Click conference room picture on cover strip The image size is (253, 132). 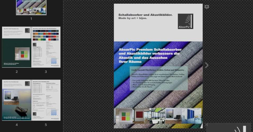[x=157, y=116]
